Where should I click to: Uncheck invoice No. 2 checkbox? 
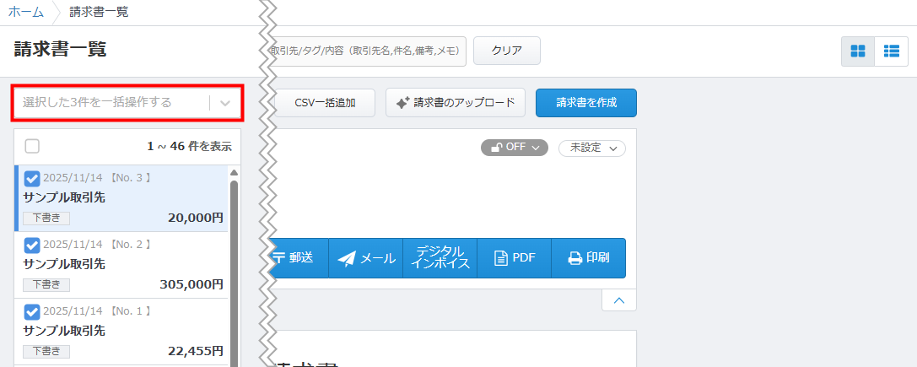[32, 245]
